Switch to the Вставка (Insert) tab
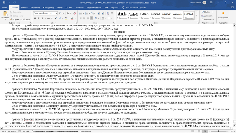Image resolution: width=236 pixels, height=133 pixels. point(24,8)
